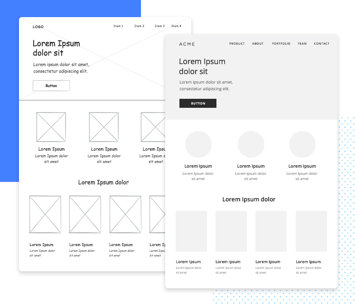The width and height of the screenshot is (356, 304).
Task: Select the middle gray circle placeholder
Action: pos(251,144)
